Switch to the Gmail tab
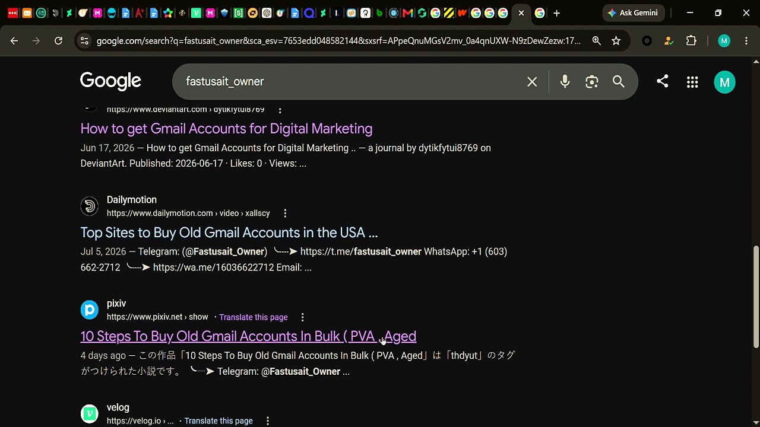This screenshot has width=760, height=427. point(408,13)
